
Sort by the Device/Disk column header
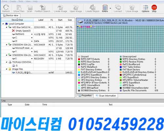pos(17,20)
